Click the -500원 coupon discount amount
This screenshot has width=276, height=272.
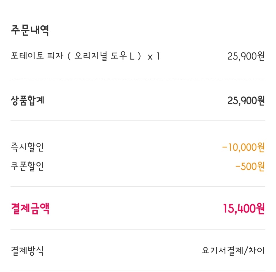250,167
